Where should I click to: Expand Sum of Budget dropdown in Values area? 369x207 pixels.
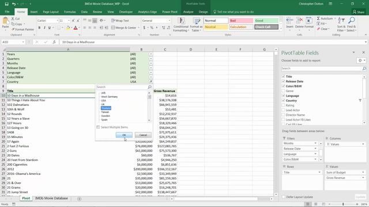click(363, 172)
